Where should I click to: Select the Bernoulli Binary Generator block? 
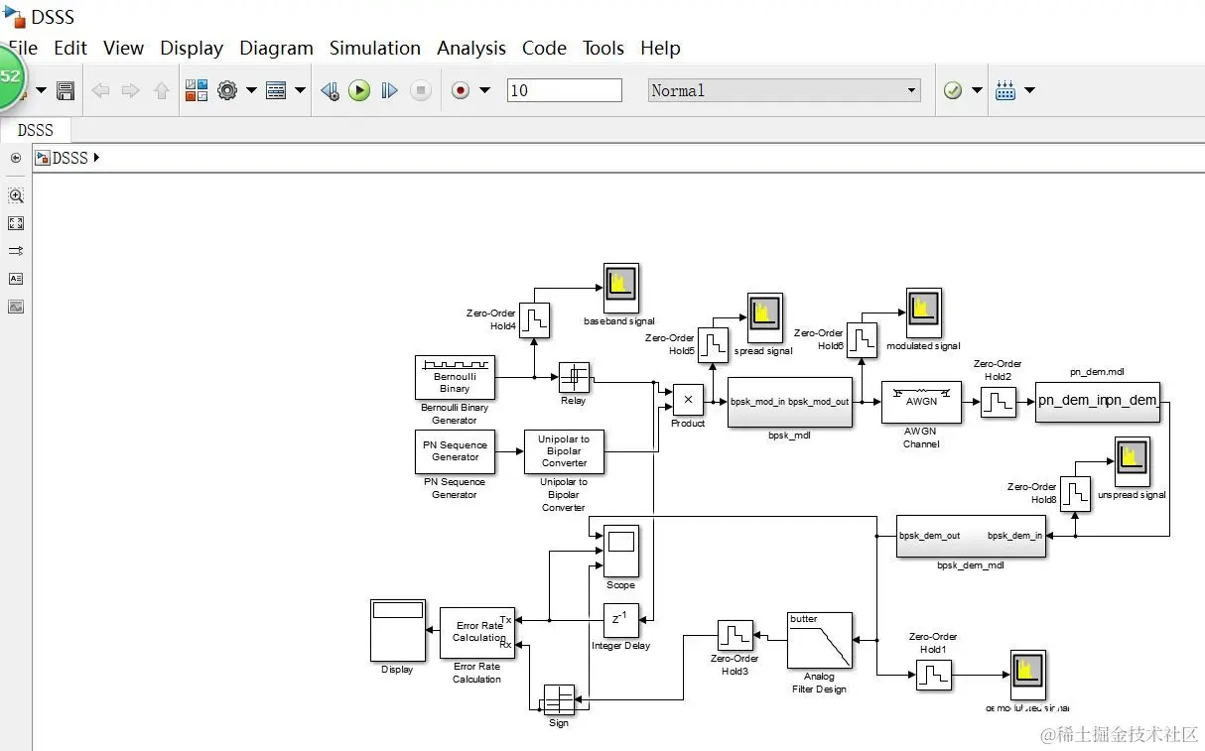click(455, 378)
